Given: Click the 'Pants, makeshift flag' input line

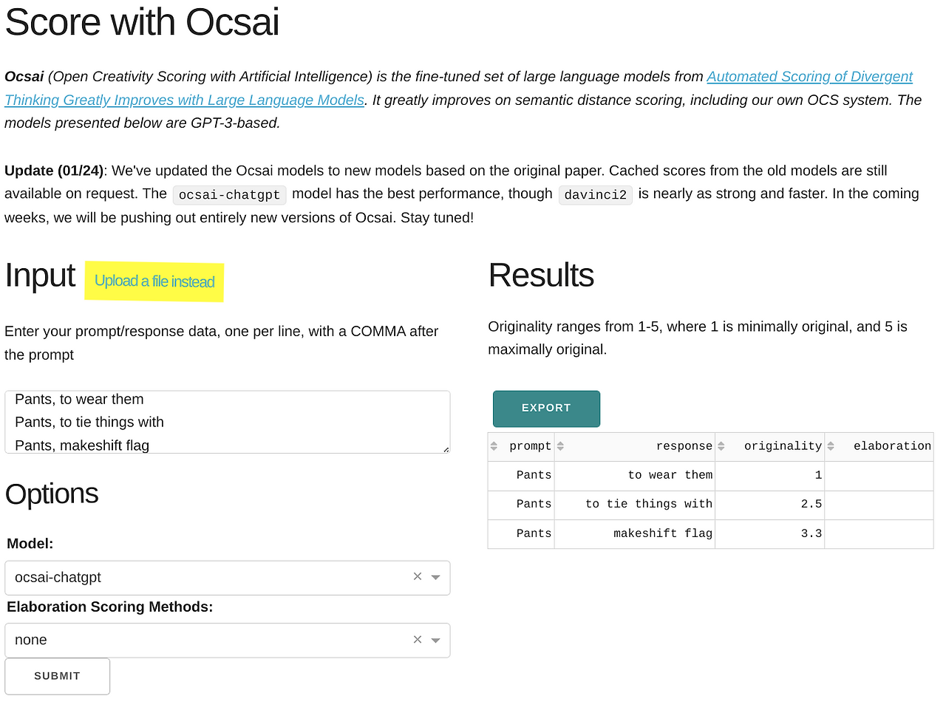Looking at the screenshot, I should click(x=82, y=445).
